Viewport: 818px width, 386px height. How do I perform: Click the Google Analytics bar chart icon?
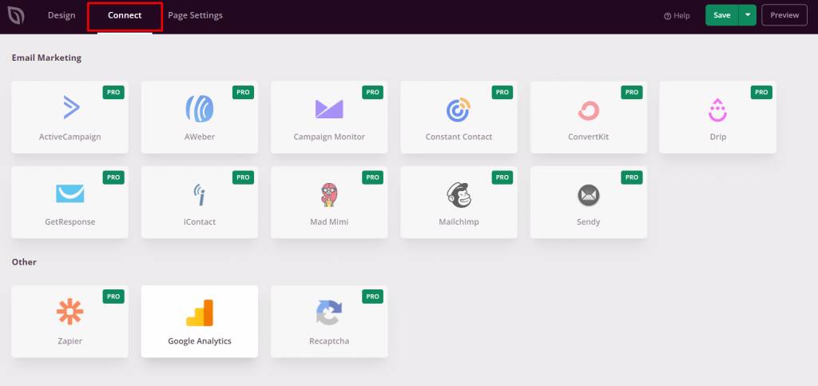[199, 313]
